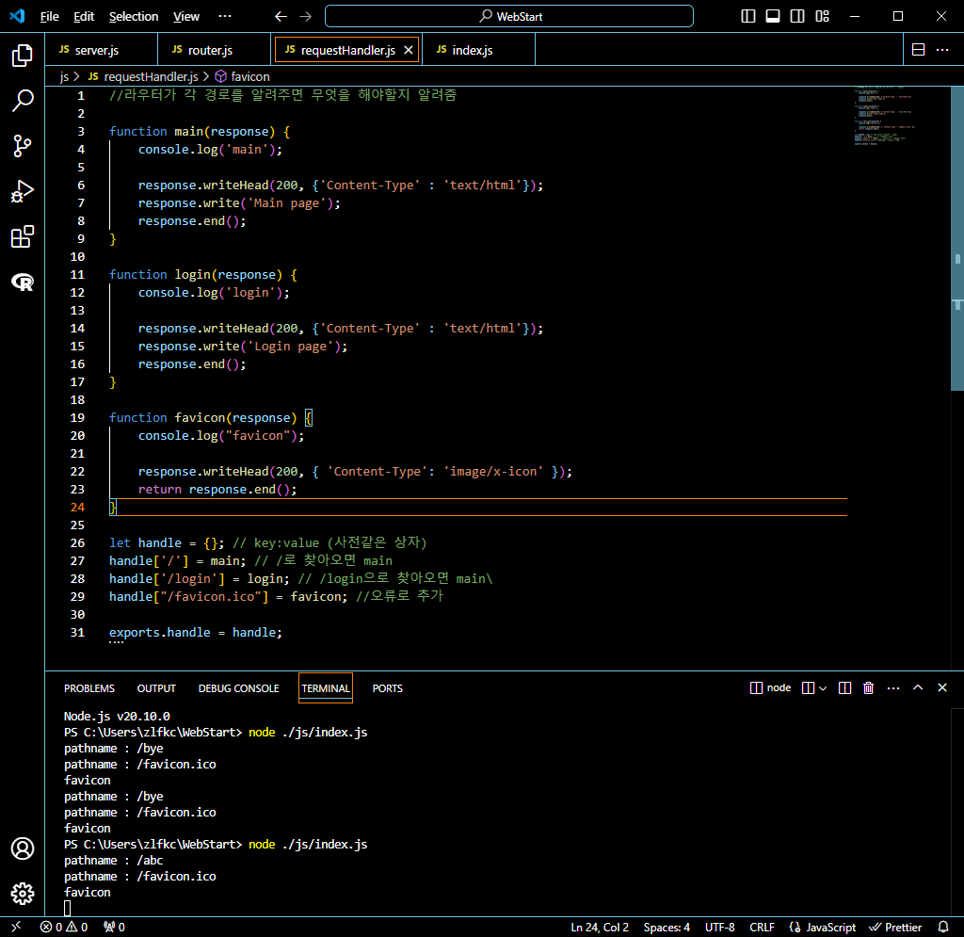Open the Extensions view
Viewport: 964px width, 937px height.
pos(23,236)
